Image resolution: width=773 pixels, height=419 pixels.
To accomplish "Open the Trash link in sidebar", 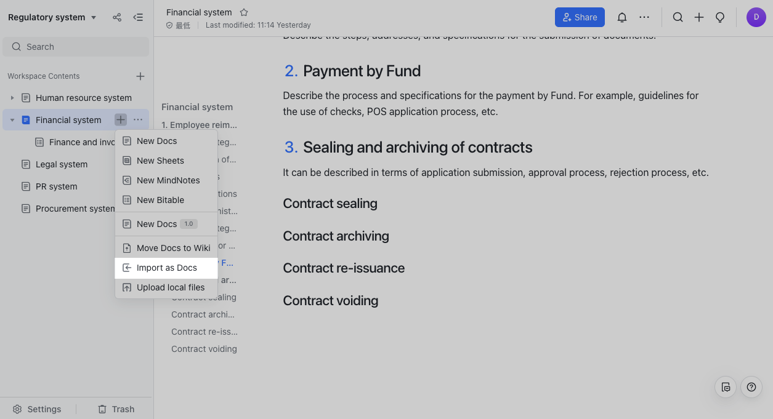I will click(x=116, y=409).
